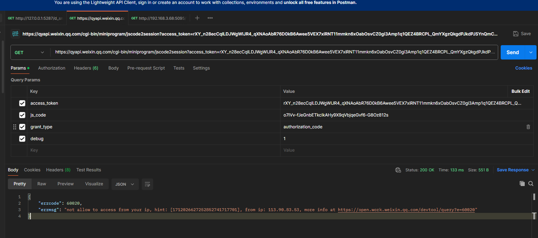Expand the Save Response dropdown
Image resolution: width=538 pixels, height=238 pixels.
[533, 170]
